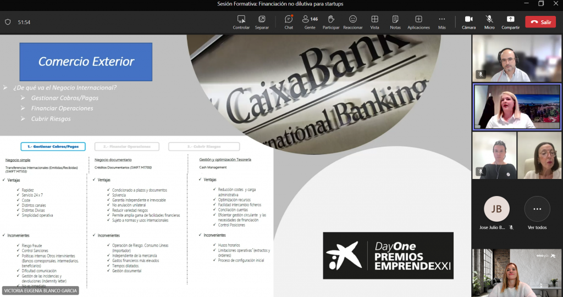Click the 'Riesgo fraude' list item
The width and height of the screenshot is (563, 297).
31,246
